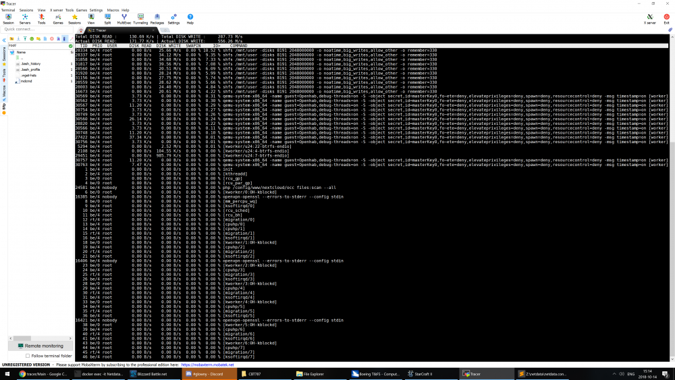This screenshot has width=675, height=380.
Task: Click the iotop DISK WRITE column header
Action: (169, 46)
